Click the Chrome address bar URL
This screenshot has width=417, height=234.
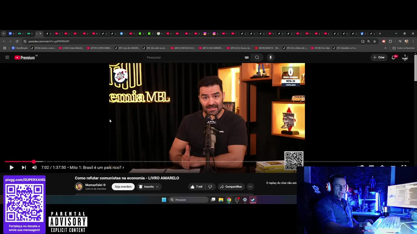coord(49,41)
